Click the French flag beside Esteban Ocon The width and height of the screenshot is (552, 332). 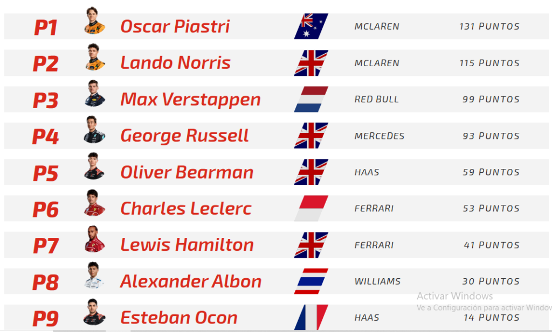click(x=311, y=317)
